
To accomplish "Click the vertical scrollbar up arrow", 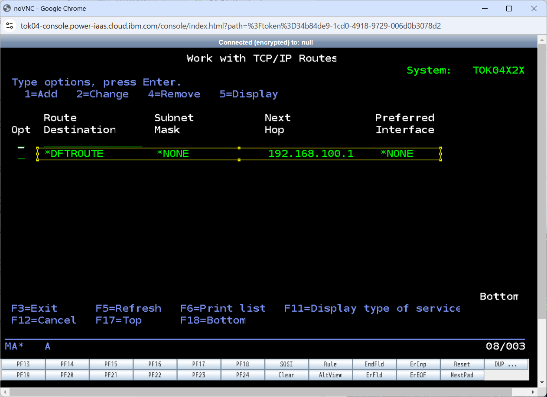I will pos(542,40).
